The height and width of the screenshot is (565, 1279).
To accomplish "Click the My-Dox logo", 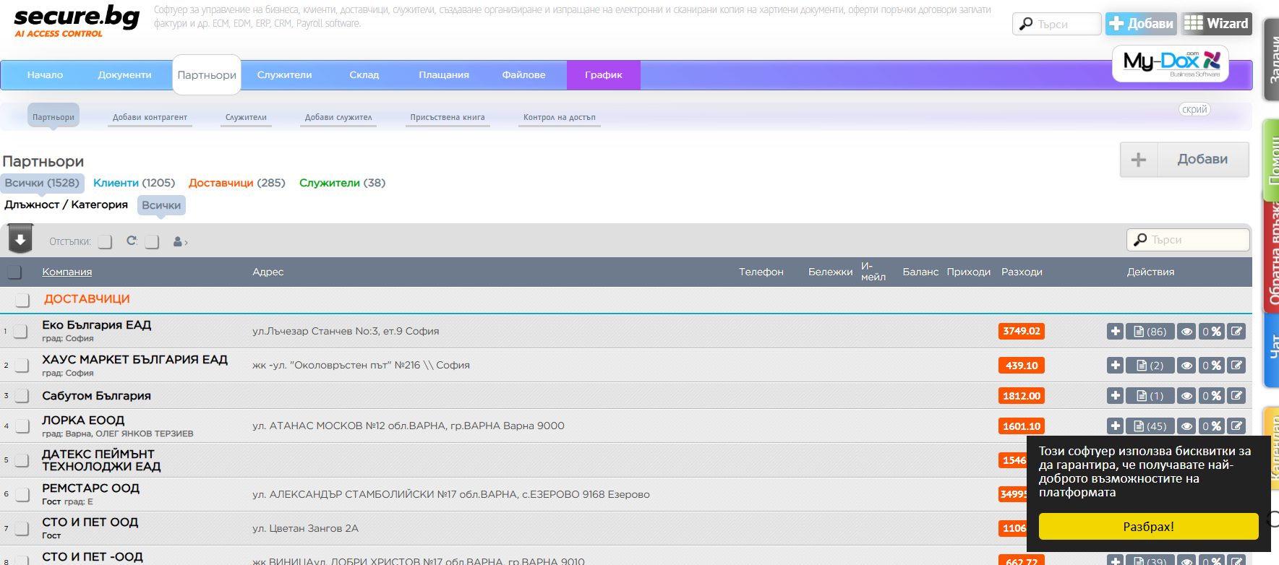I will coord(1170,64).
